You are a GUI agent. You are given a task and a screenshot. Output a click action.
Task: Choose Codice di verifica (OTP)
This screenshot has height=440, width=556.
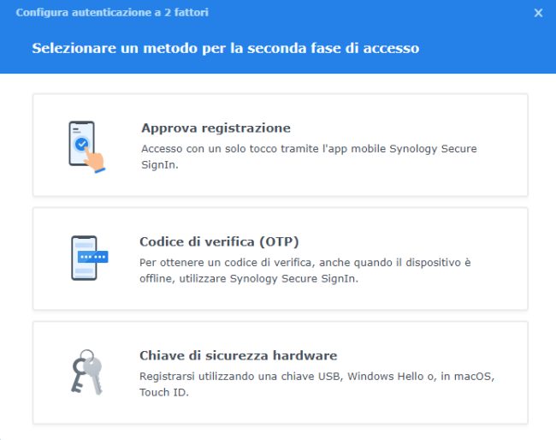tap(219, 241)
